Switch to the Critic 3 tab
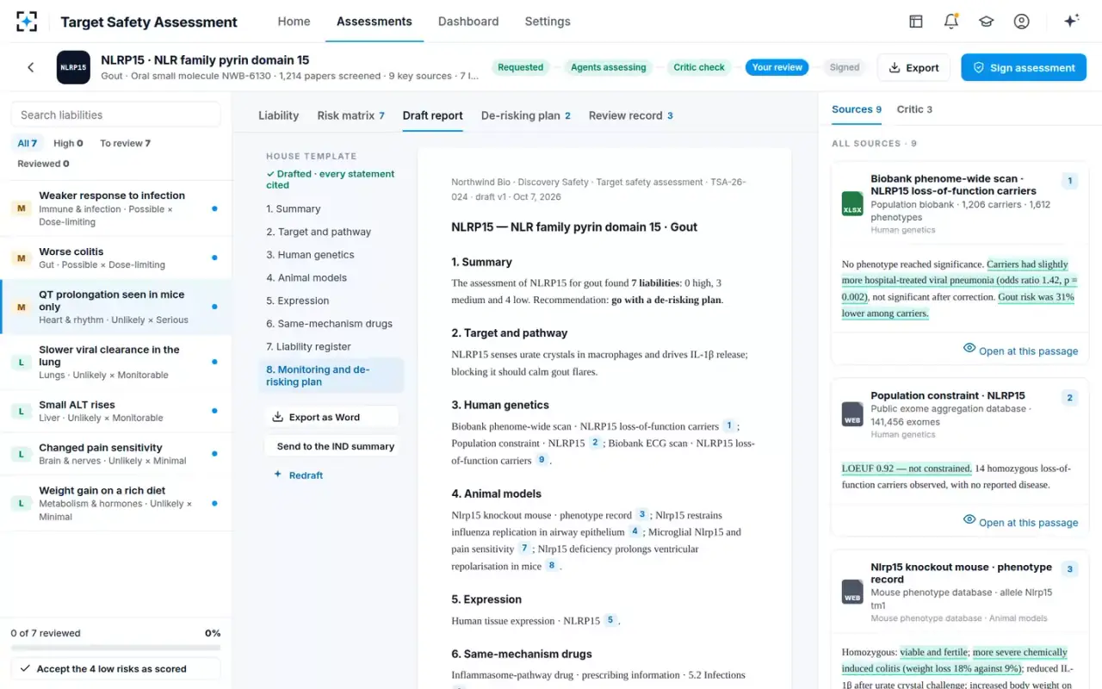 tap(914, 109)
